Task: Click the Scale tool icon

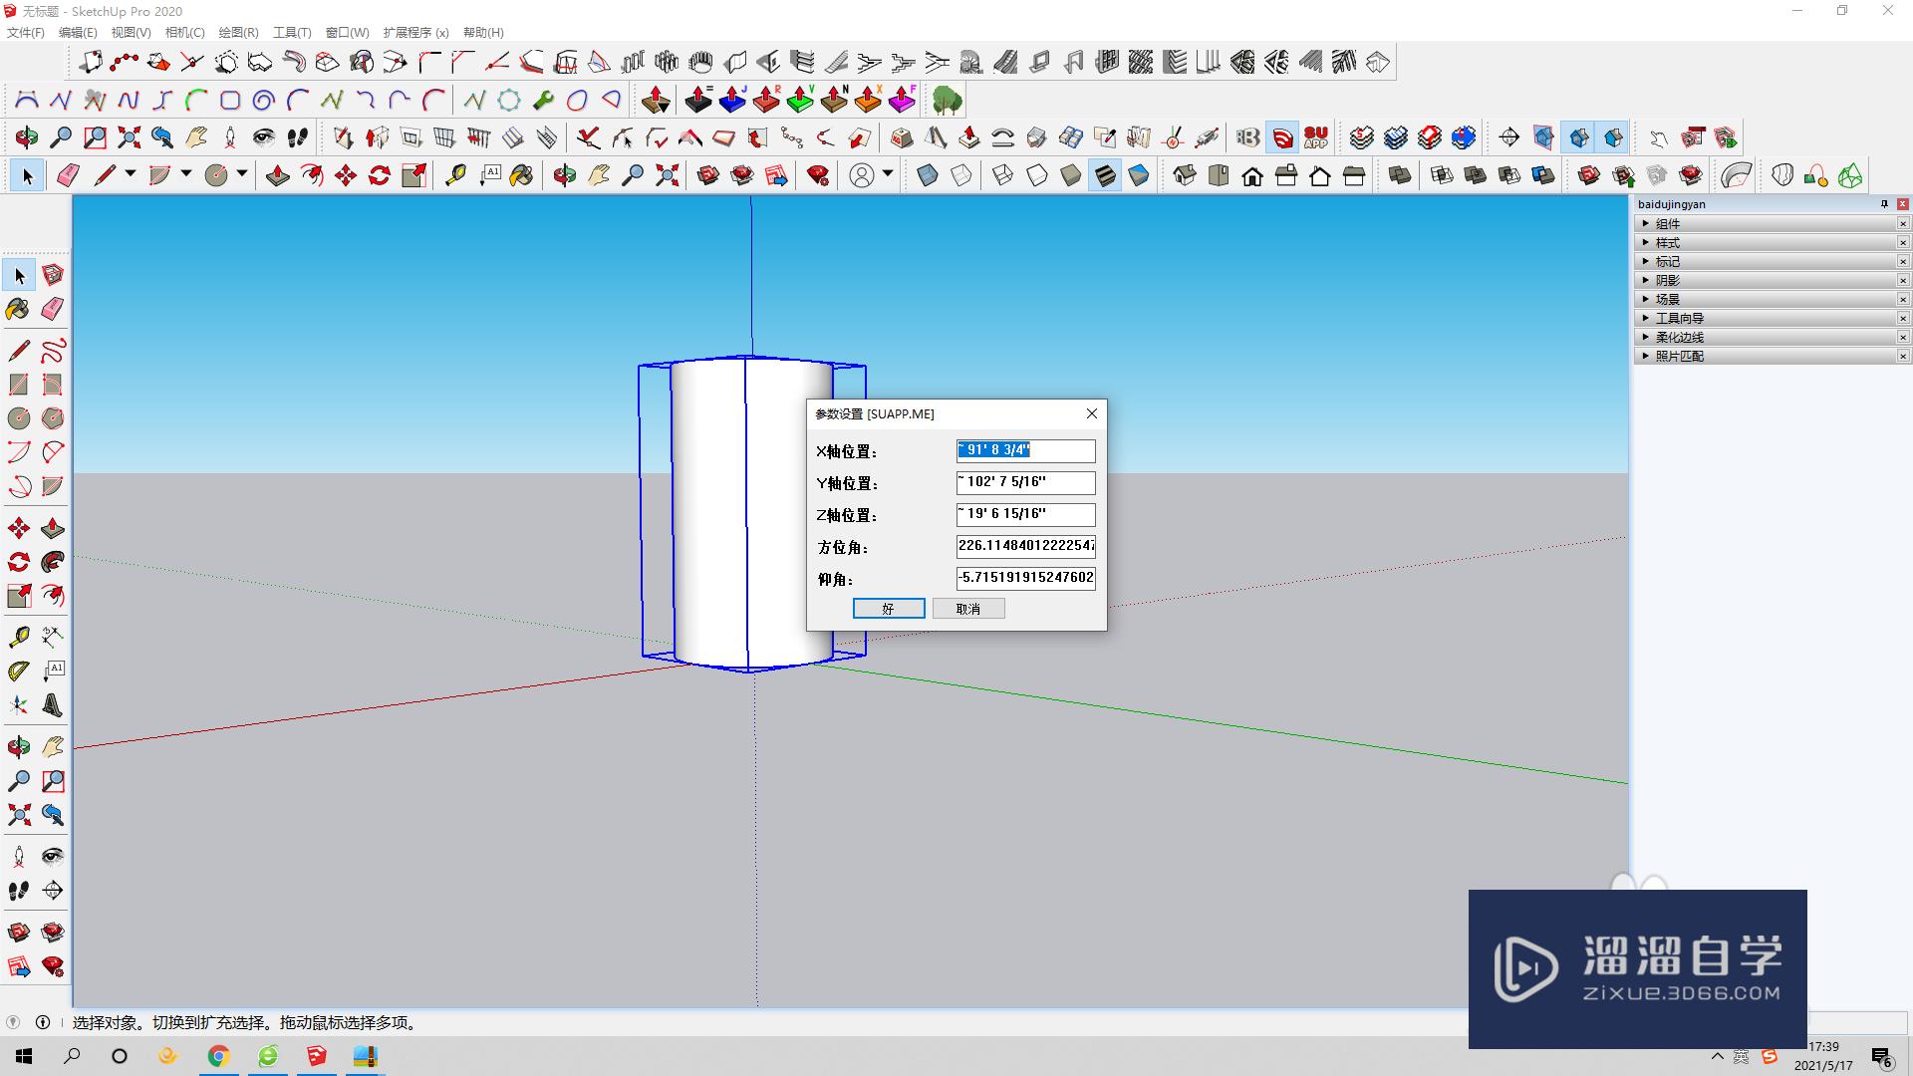Action: pyautogui.click(x=415, y=176)
